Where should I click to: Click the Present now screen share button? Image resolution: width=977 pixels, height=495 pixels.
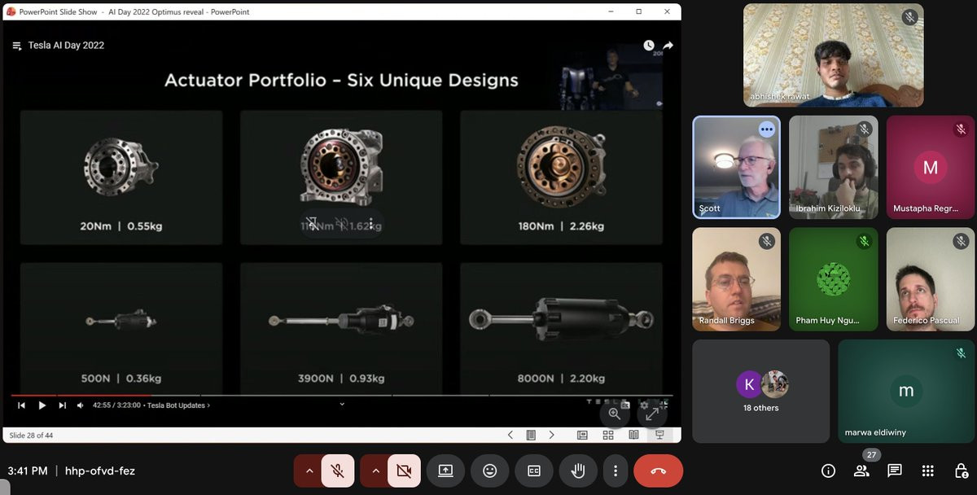click(445, 471)
